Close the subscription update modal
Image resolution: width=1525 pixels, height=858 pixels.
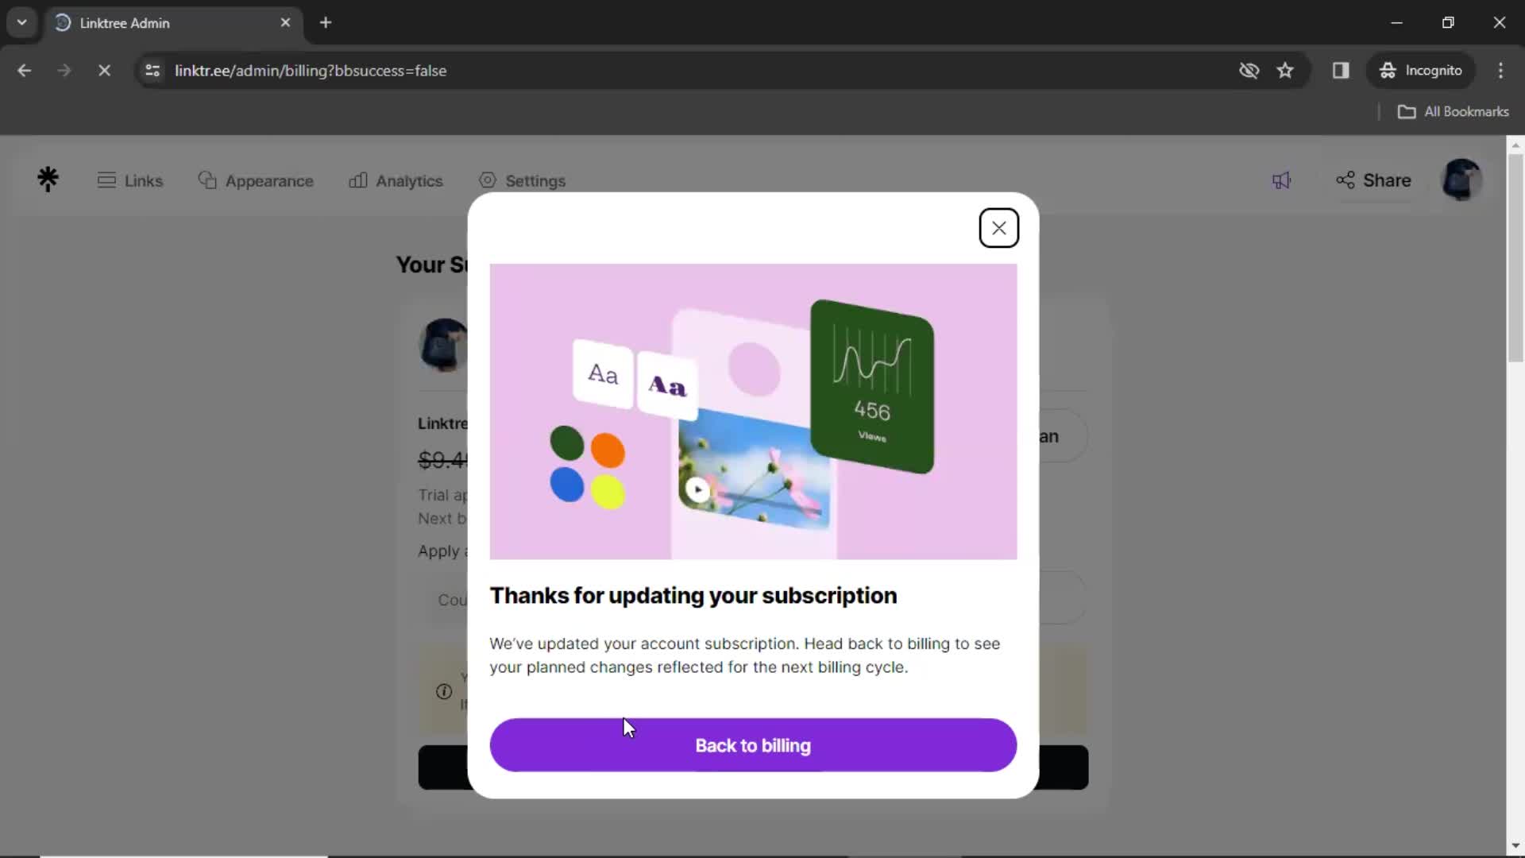(x=999, y=227)
